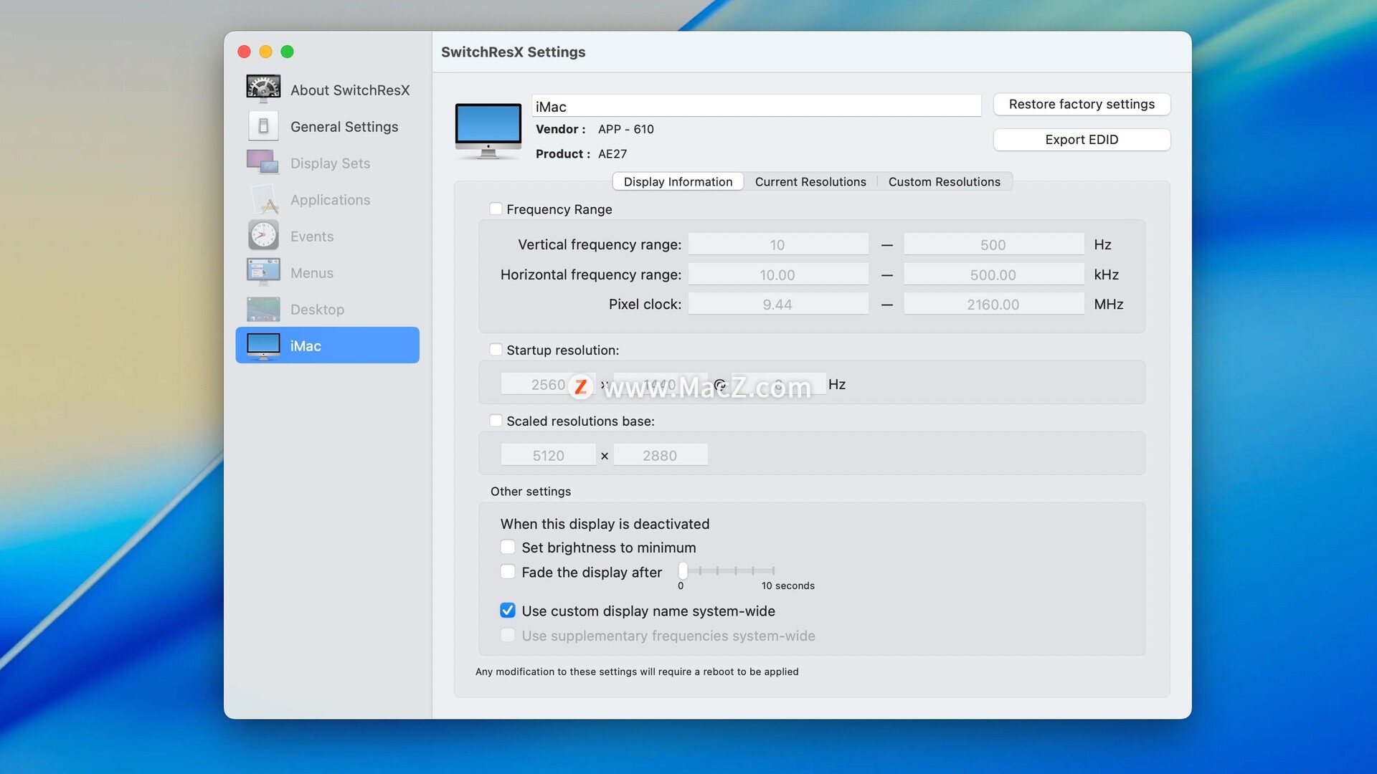Image resolution: width=1377 pixels, height=774 pixels.
Task: Click pixel clock maximum field 2160.00
Action: click(x=993, y=304)
